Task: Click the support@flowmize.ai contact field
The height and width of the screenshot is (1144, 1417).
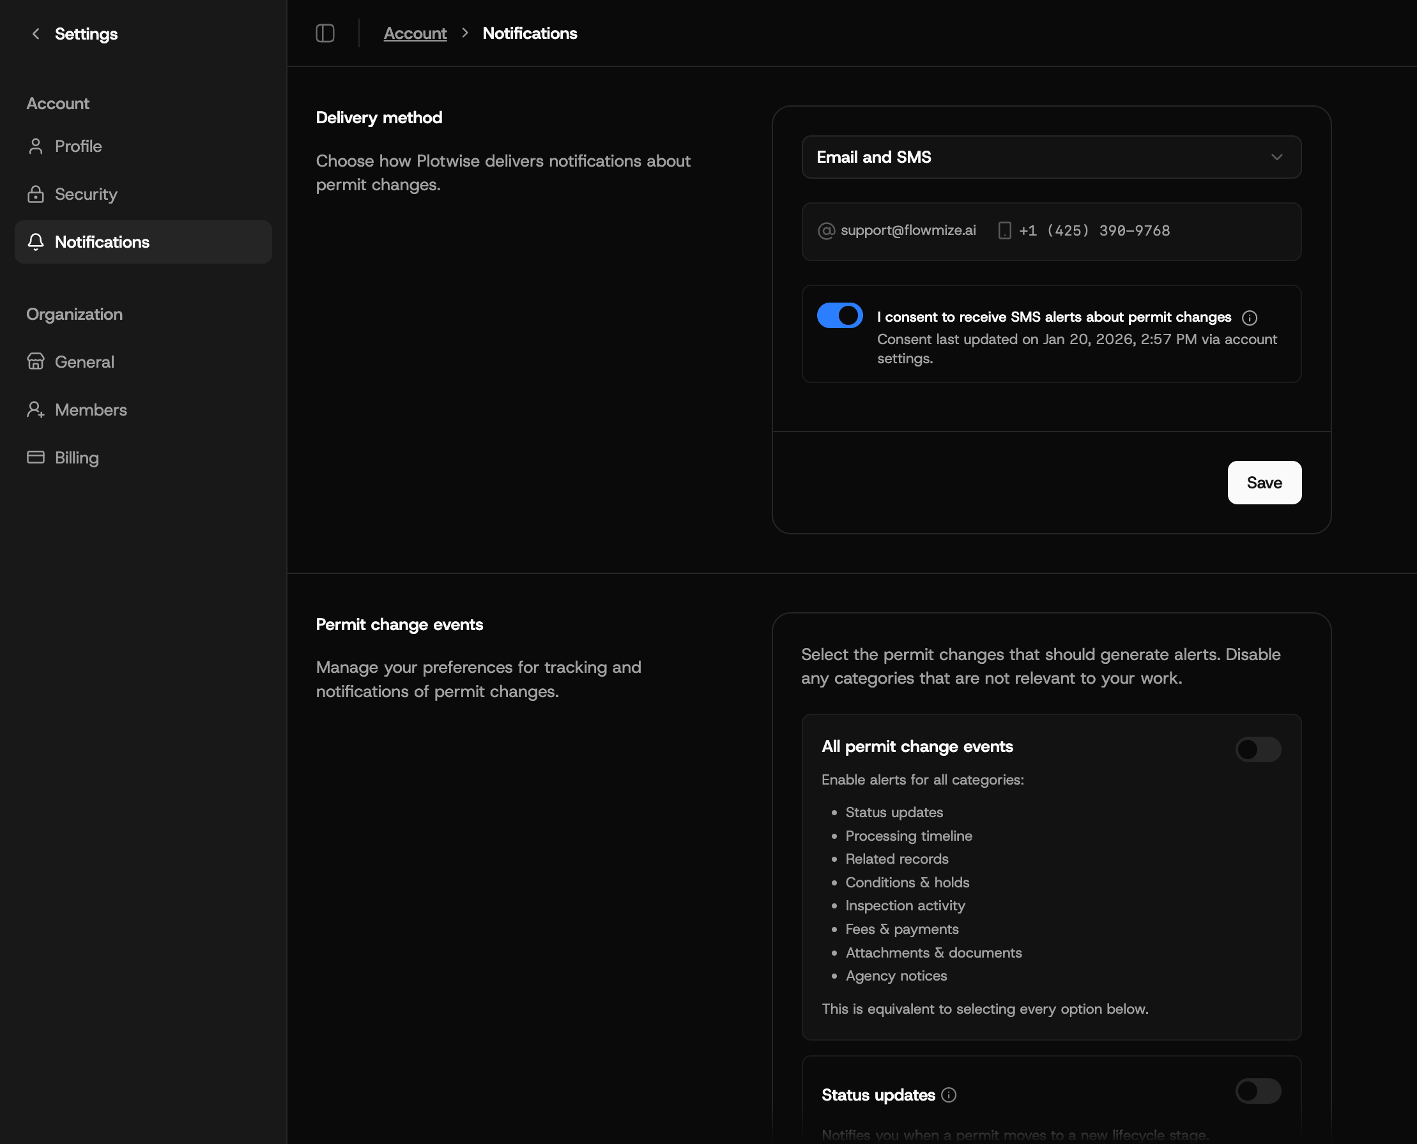Action: 908,230
